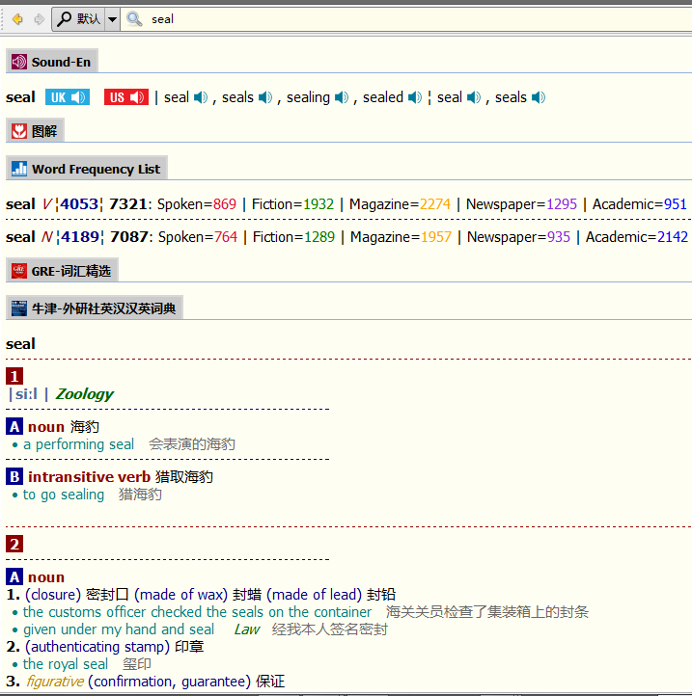Viewport: 692px width, 696px height.
Task: Click the Law subject label
Action: (x=247, y=629)
